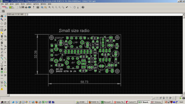Click the Zoom in magnifier icon
The height and width of the screenshot is (104, 185).
click(53, 7)
